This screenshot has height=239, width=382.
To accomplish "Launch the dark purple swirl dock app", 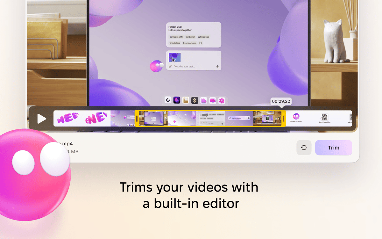I will point(177,100).
